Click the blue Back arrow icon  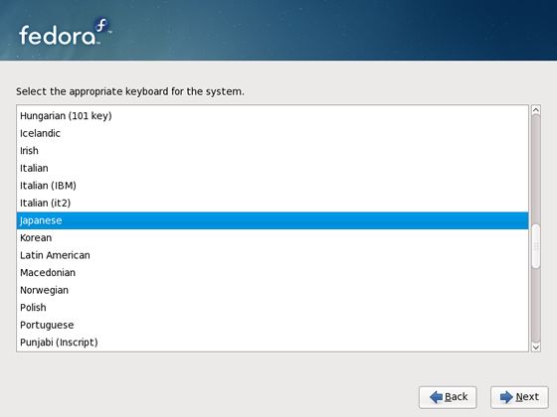(x=436, y=397)
